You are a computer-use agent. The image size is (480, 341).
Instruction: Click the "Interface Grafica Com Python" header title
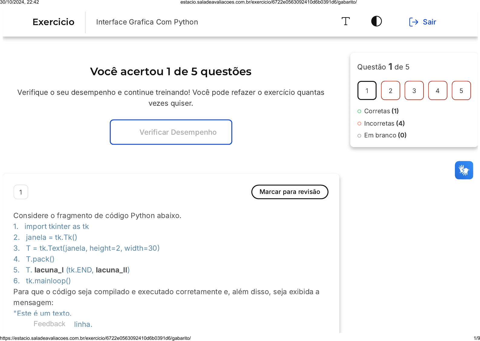tap(147, 22)
